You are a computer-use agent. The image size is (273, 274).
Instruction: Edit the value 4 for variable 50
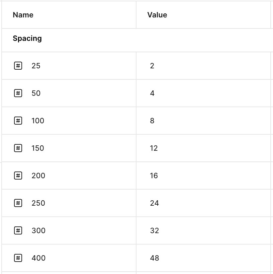click(x=203, y=93)
